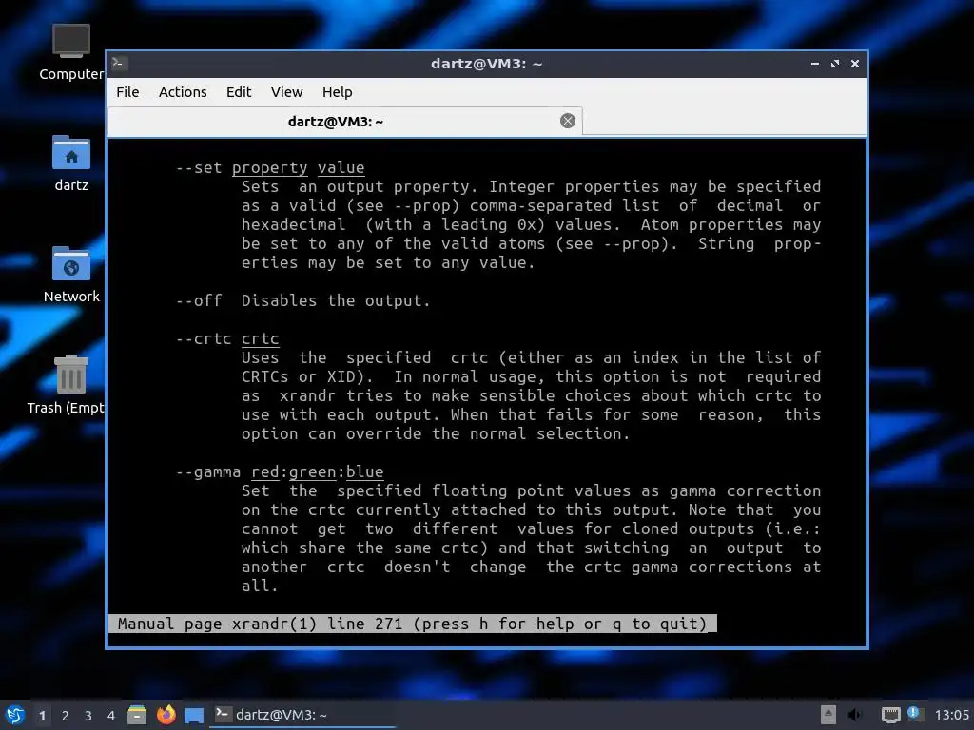Image resolution: width=974 pixels, height=730 pixels.
Task: Open the Computer desktop icon
Action: (71, 52)
